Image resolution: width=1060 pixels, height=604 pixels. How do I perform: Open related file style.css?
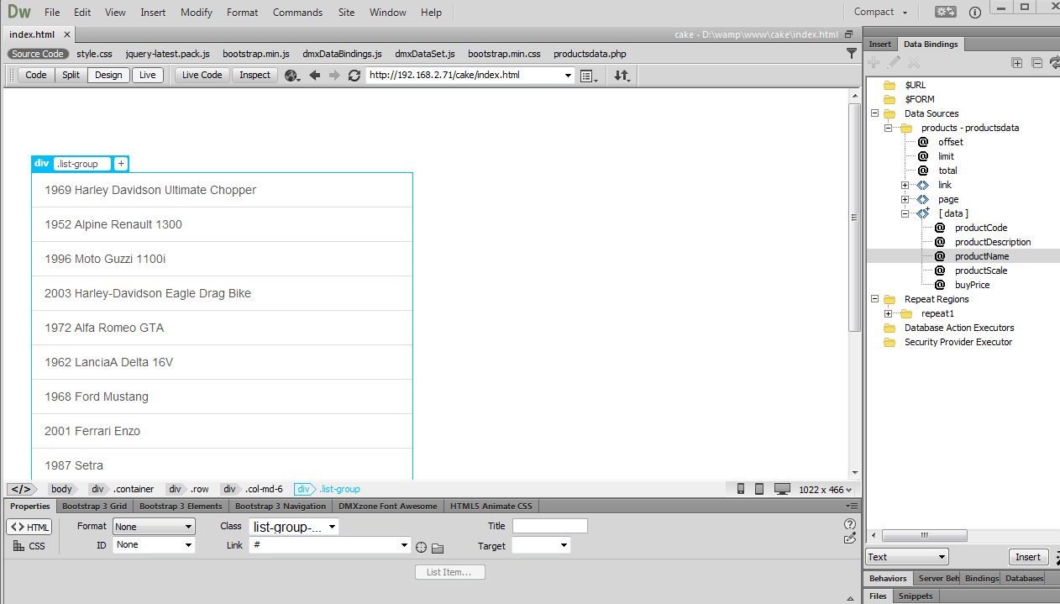[94, 53]
